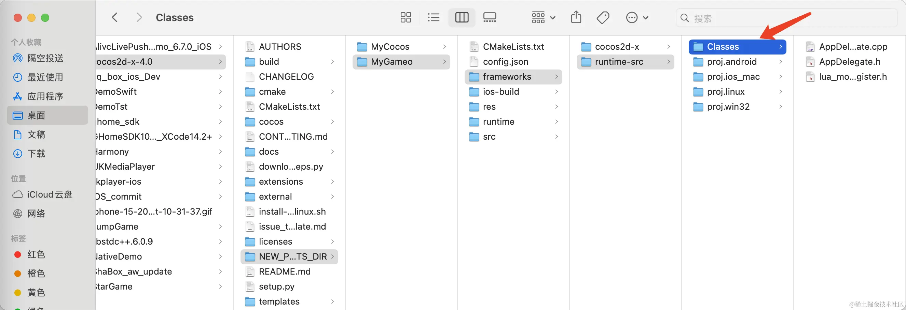Viewport: 906px width, 310px height.
Task: Switch to column view
Action: click(462, 17)
